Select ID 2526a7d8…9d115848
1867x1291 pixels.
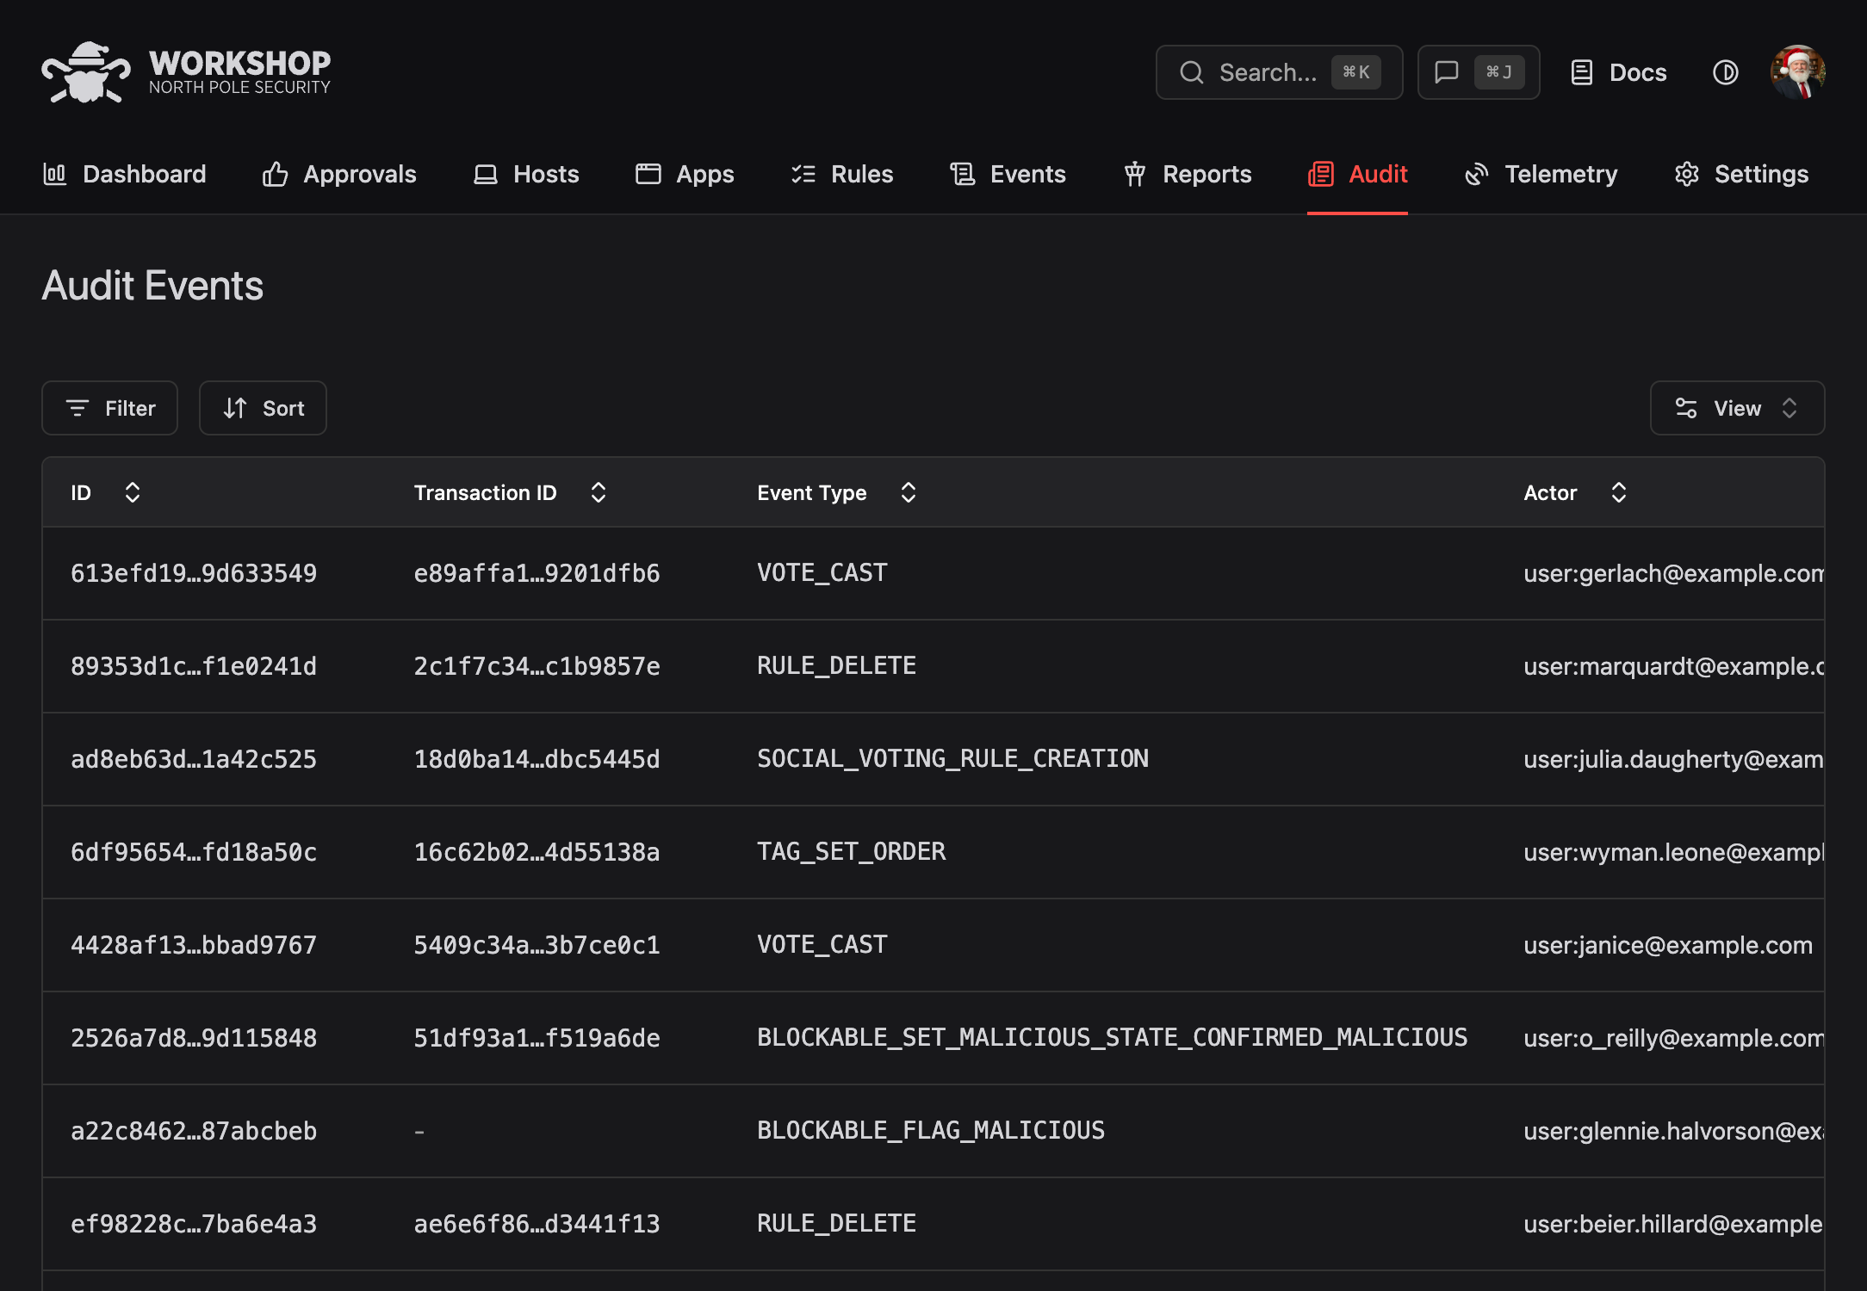pos(194,1038)
